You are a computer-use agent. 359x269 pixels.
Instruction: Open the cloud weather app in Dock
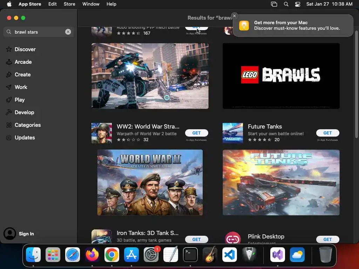(297, 255)
